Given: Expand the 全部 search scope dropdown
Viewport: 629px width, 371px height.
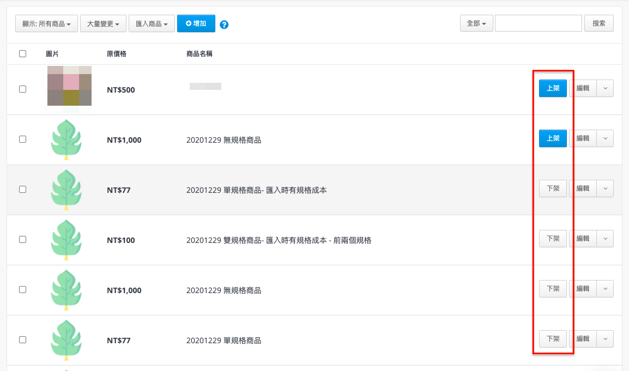Looking at the screenshot, I should (476, 23).
